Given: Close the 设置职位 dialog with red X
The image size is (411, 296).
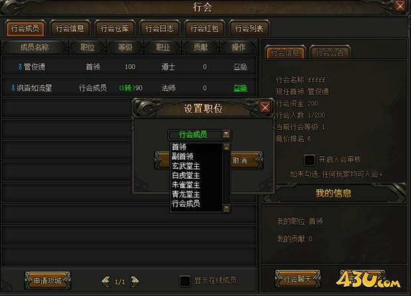Looking at the screenshot, I should click(x=265, y=107).
